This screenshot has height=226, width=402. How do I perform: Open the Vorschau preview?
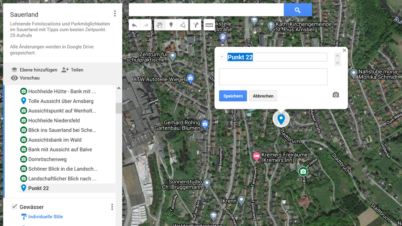point(25,78)
